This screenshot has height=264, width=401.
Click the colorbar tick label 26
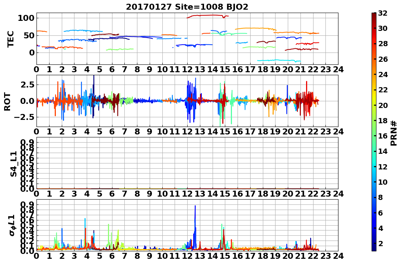pyautogui.click(x=383, y=59)
